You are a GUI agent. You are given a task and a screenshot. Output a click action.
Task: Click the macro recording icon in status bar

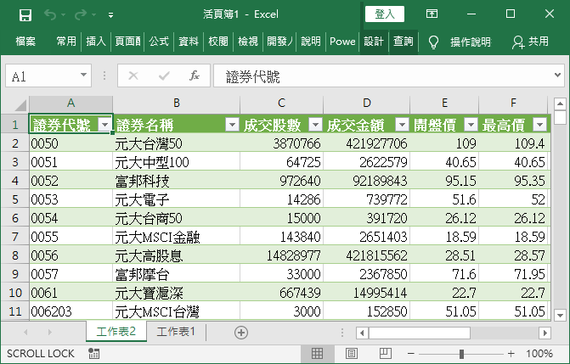93,354
